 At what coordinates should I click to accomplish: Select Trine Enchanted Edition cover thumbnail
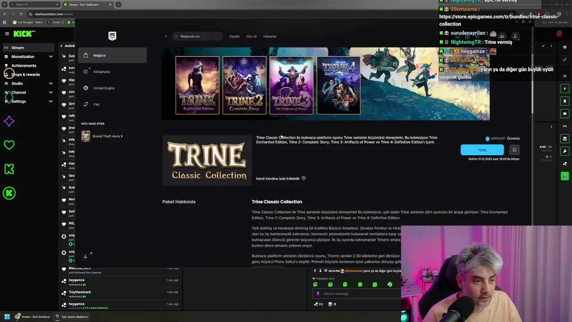(198, 85)
